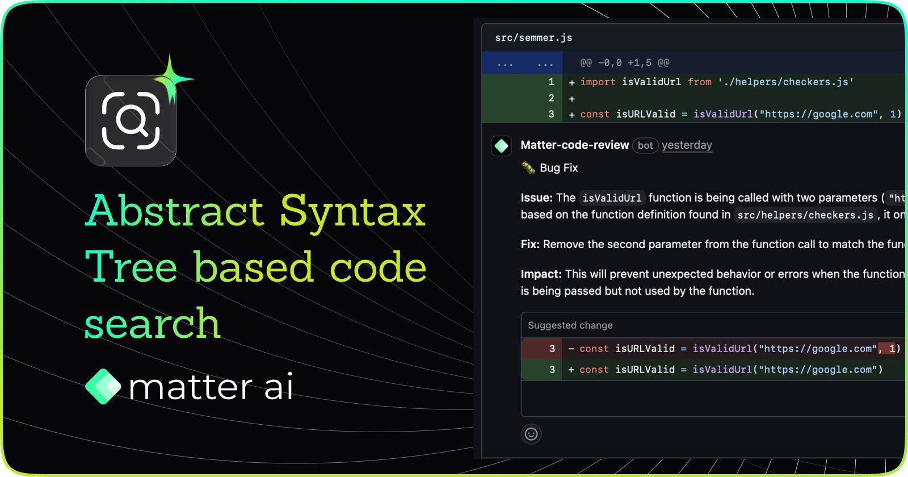Image resolution: width=908 pixels, height=477 pixels.
Task: Click the bug emoji next to Bug Fix
Action: (528, 168)
